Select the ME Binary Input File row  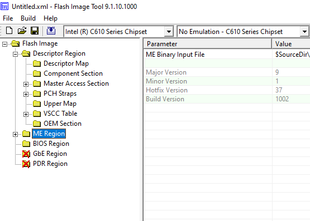227,55
